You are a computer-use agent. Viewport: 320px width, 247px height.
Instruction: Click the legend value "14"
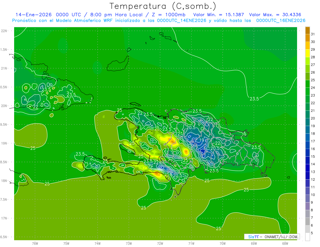[313, 164]
